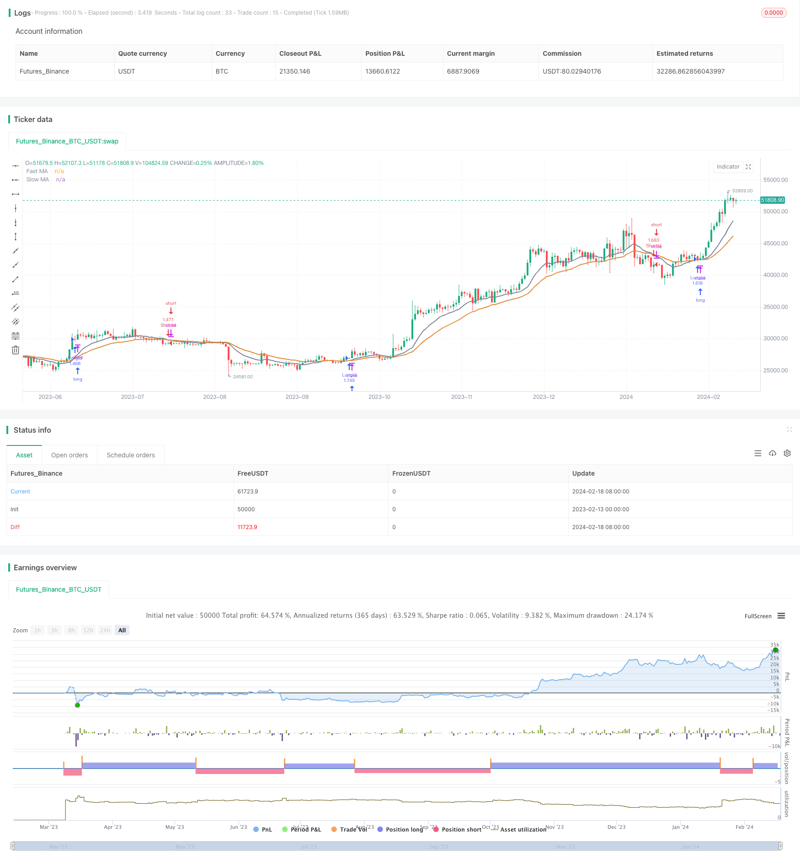Set zoom range to 24h
Screen dimensions: 800x864
[x=105, y=630]
